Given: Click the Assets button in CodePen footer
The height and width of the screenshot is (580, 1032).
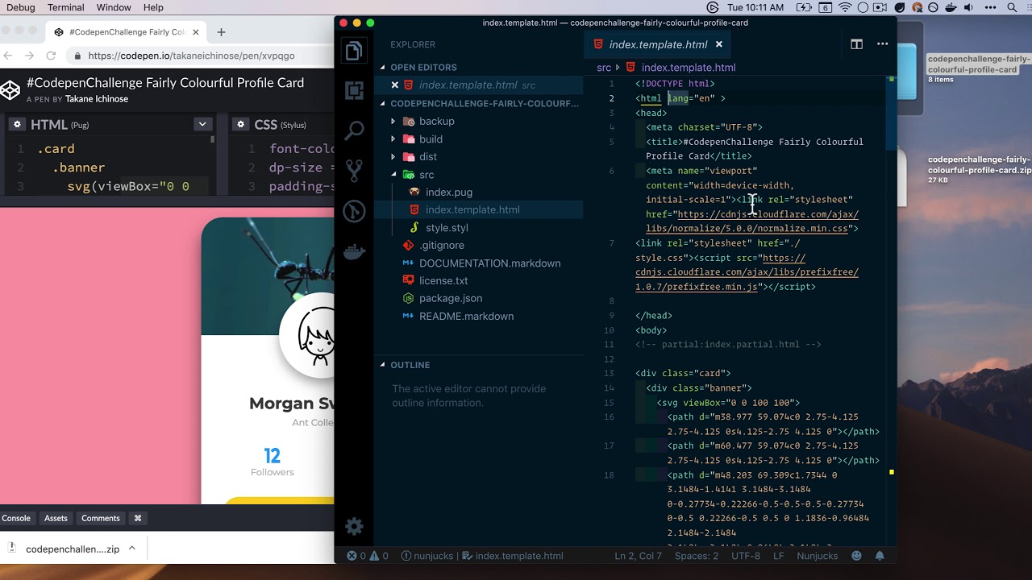Looking at the screenshot, I should coord(56,518).
